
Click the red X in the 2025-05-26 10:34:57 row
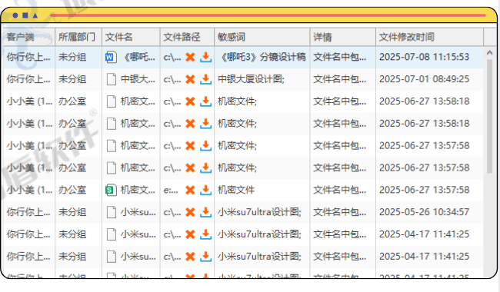(190, 212)
